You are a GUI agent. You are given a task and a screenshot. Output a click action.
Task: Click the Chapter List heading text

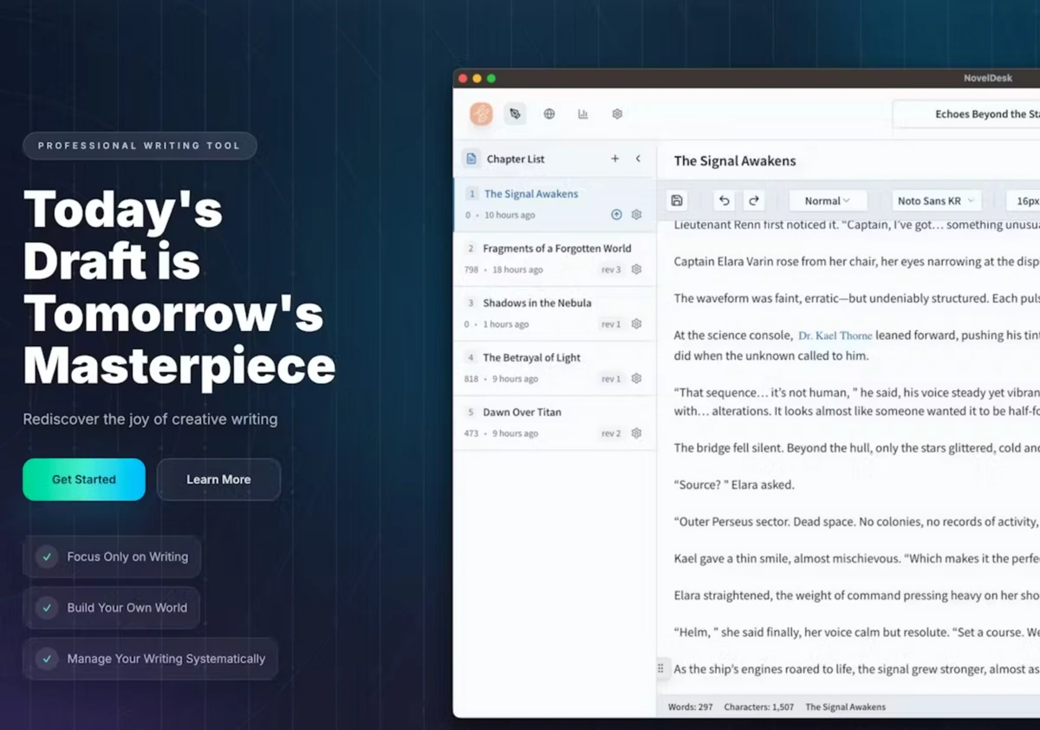516,159
